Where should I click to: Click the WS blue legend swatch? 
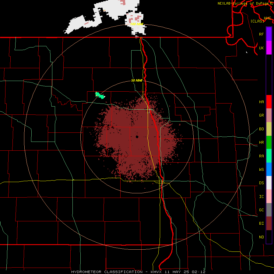[x=269, y=169]
